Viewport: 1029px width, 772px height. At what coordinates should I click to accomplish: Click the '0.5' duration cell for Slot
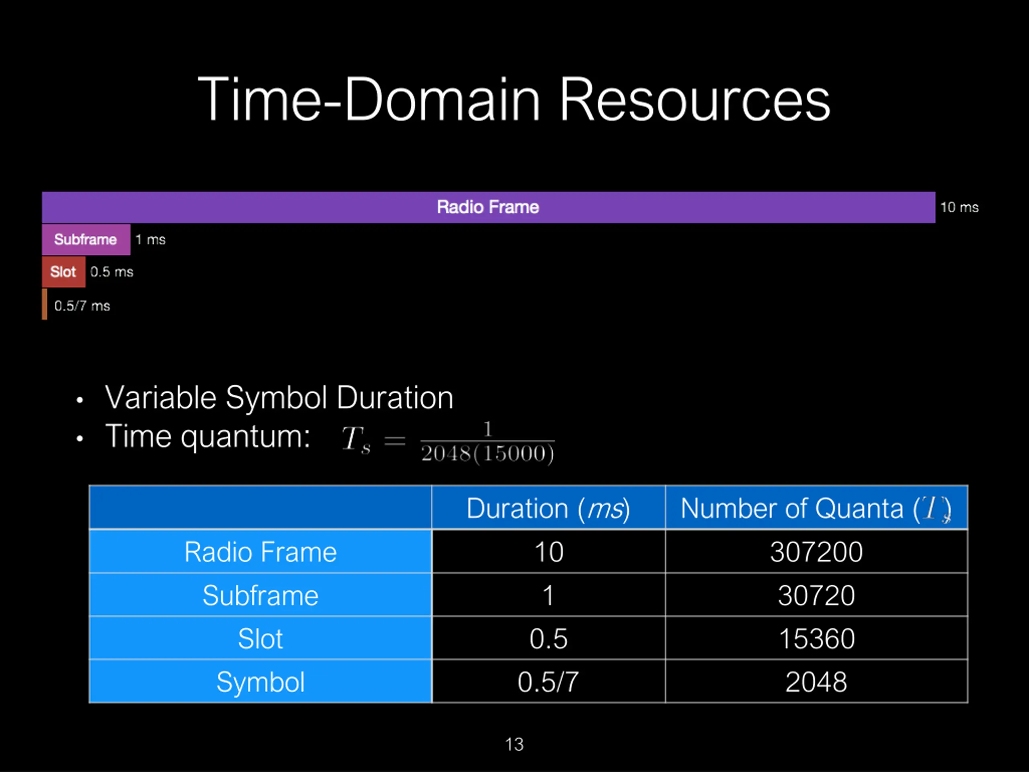click(548, 638)
